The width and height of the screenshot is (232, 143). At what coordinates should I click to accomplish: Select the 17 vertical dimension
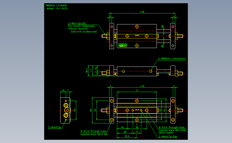click(x=91, y=71)
